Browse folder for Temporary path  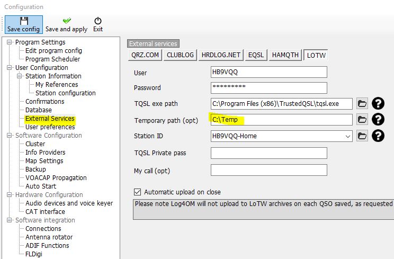362,120
